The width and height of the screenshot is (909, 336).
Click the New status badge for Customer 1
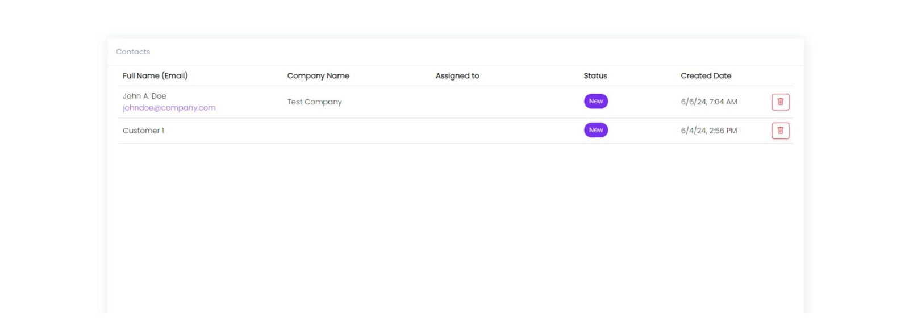click(596, 130)
